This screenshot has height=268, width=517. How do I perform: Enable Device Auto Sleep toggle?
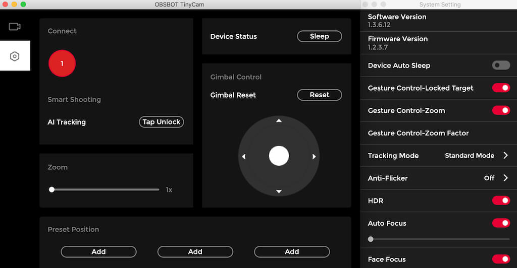[x=501, y=65]
